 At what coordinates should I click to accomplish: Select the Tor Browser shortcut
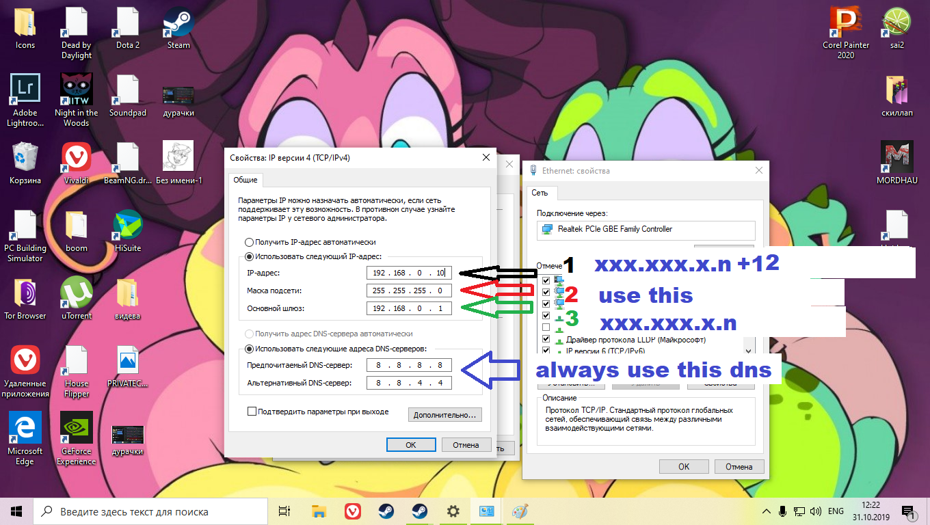point(25,299)
